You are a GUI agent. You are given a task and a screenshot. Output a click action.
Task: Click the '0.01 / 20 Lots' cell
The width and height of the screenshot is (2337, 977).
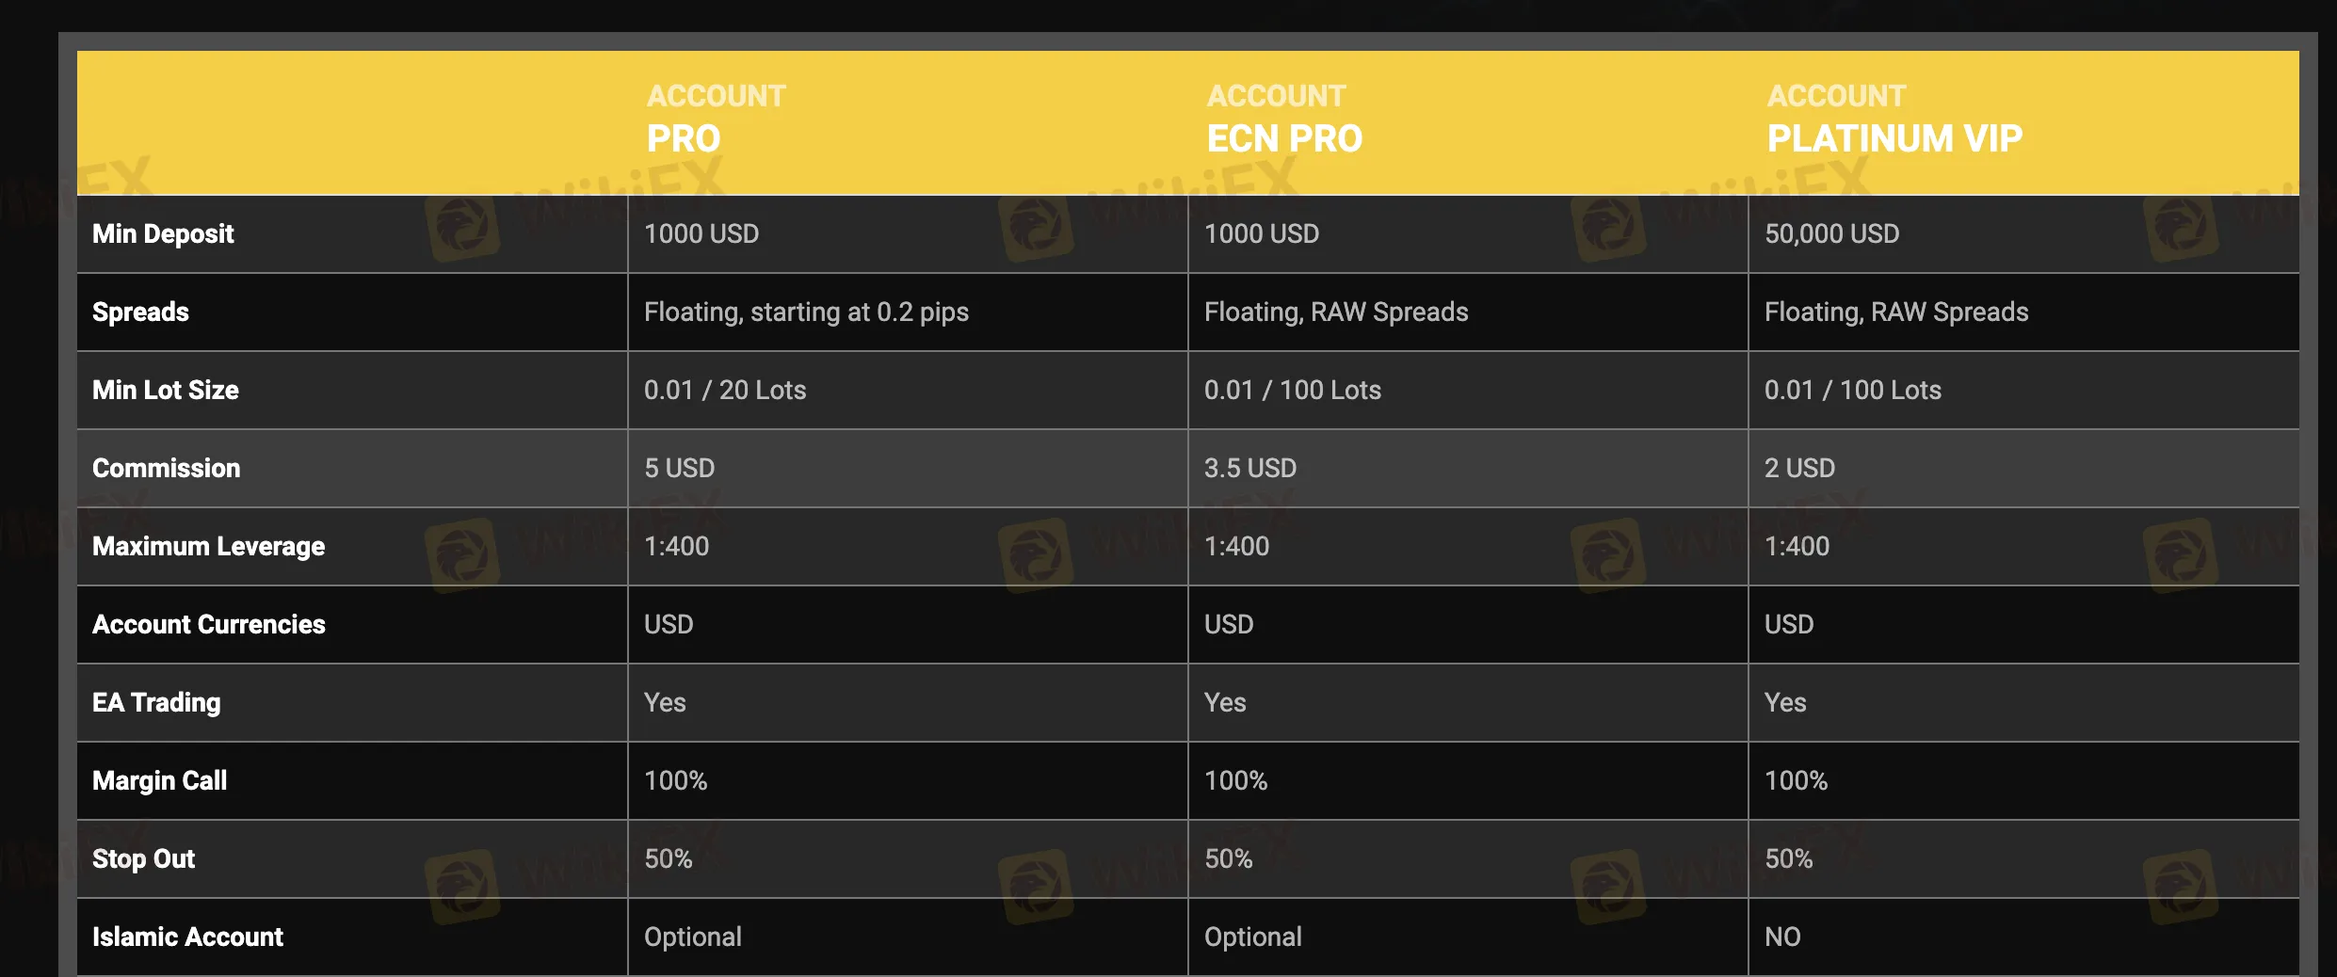pyautogui.click(x=725, y=390)
